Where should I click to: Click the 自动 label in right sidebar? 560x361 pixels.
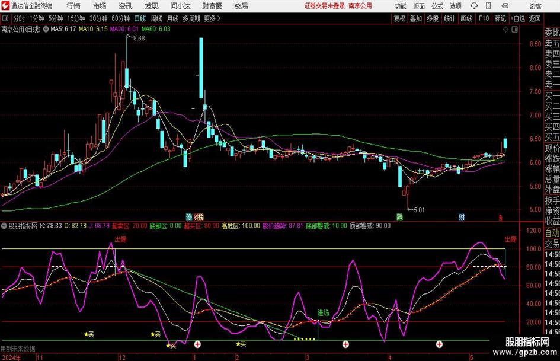(552, 233)
